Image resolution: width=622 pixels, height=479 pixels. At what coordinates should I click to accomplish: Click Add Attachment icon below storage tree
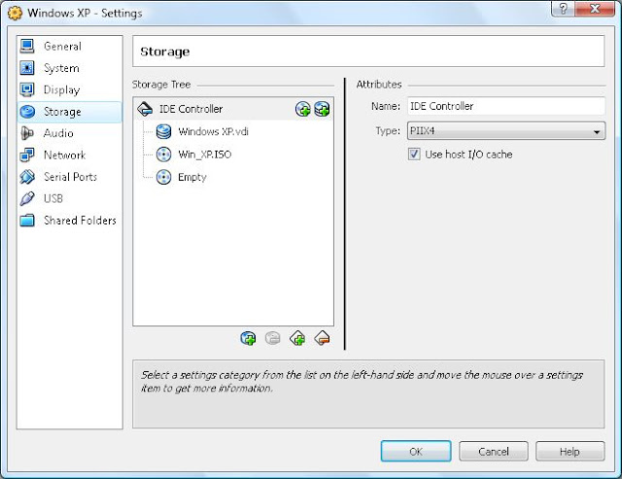(x=249, y=338)
